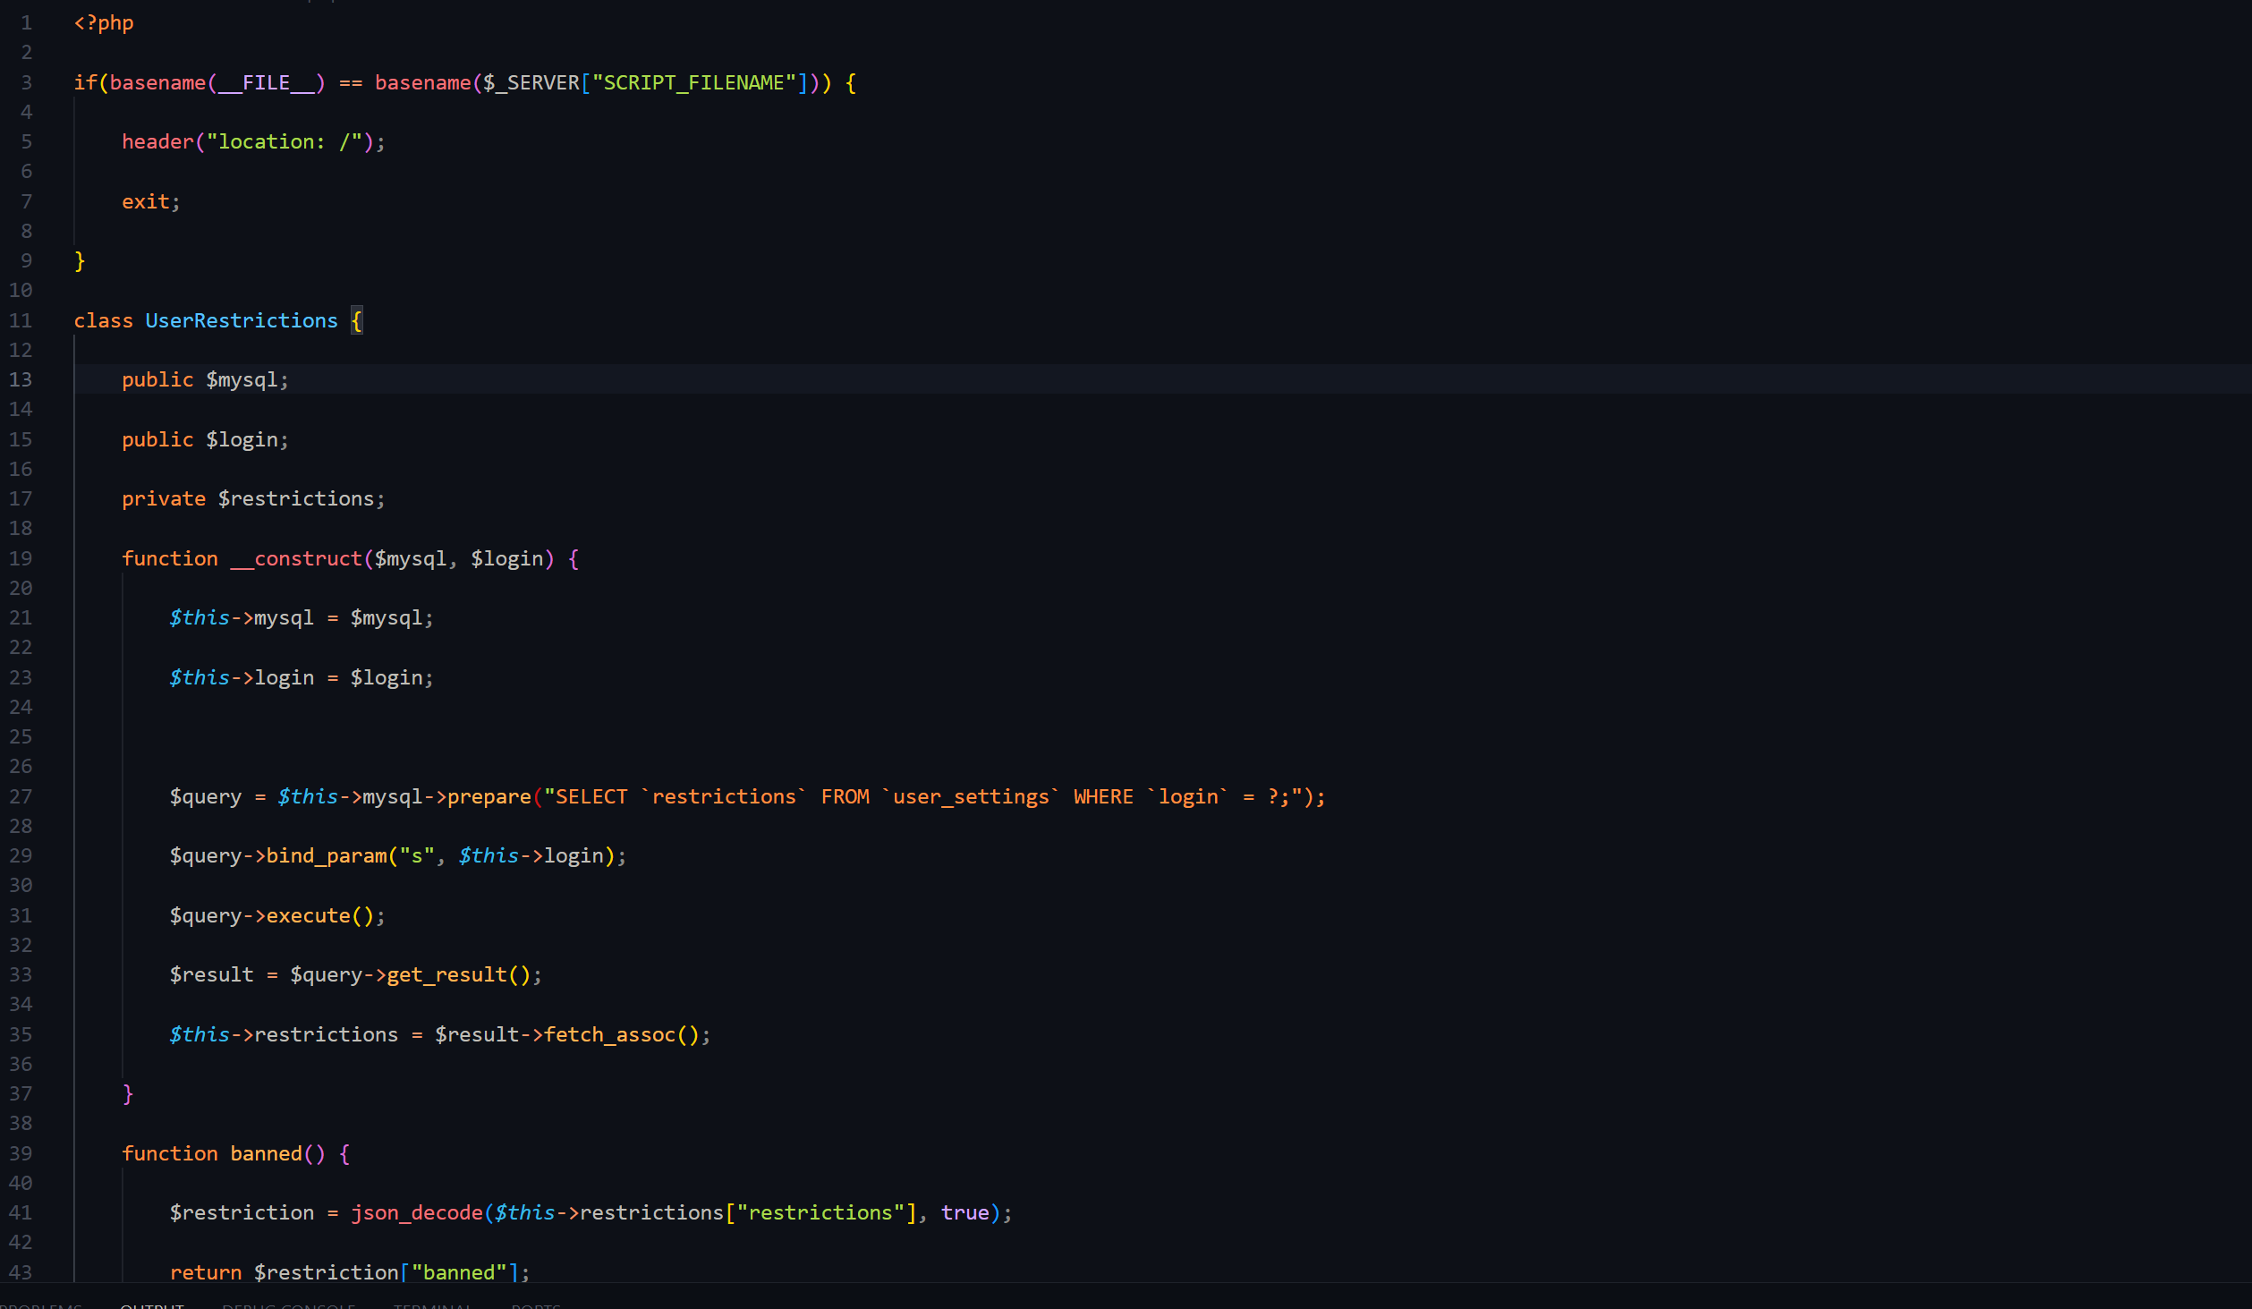This screenshot has width=2252, height=1309.
Task: Click the bind_param method call
Action: pos(327,855)
